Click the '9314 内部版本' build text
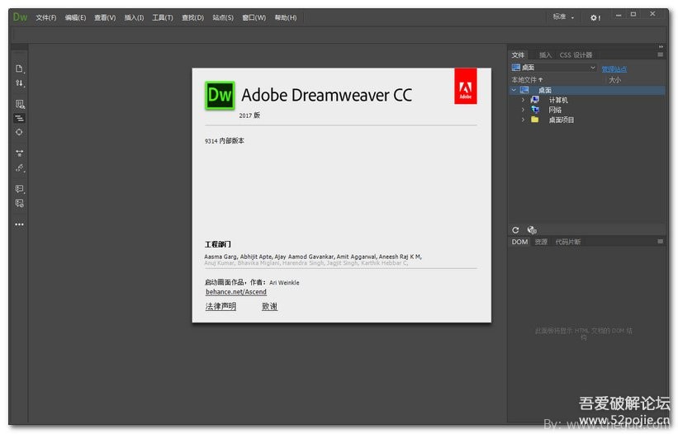This screenshot has width=678, height=434. tap(225, 141)
